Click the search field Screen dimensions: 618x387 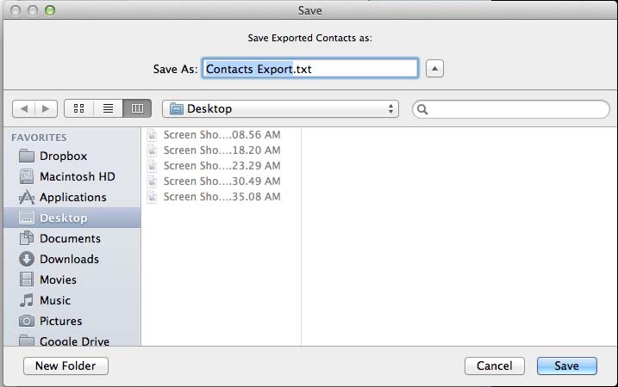511,109
